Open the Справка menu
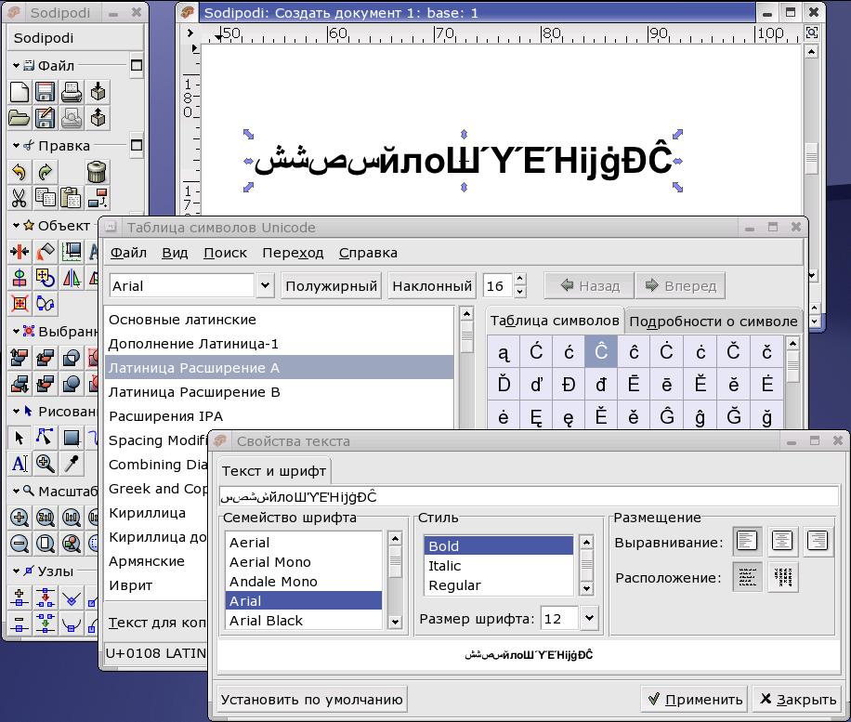Viewport: 851px width, 722px height. tap(368, 253)
